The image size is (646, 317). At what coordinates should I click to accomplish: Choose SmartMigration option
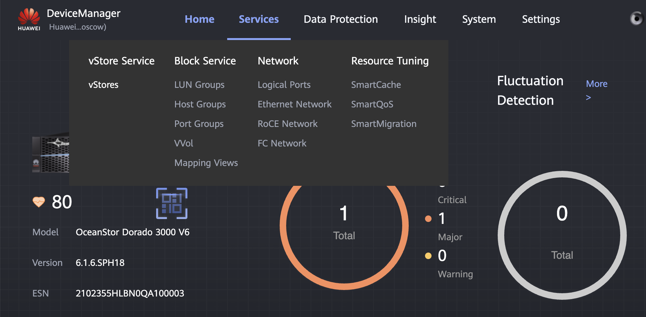pos(384,124)
